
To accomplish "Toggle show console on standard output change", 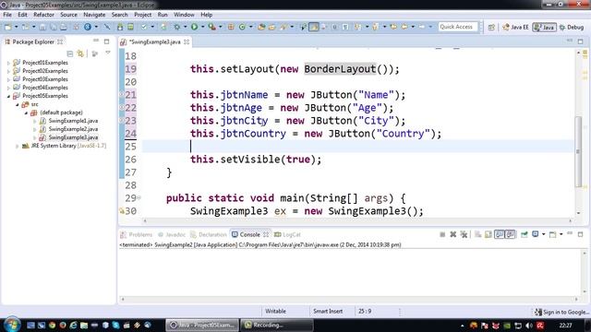I will [x=499, y=234].
